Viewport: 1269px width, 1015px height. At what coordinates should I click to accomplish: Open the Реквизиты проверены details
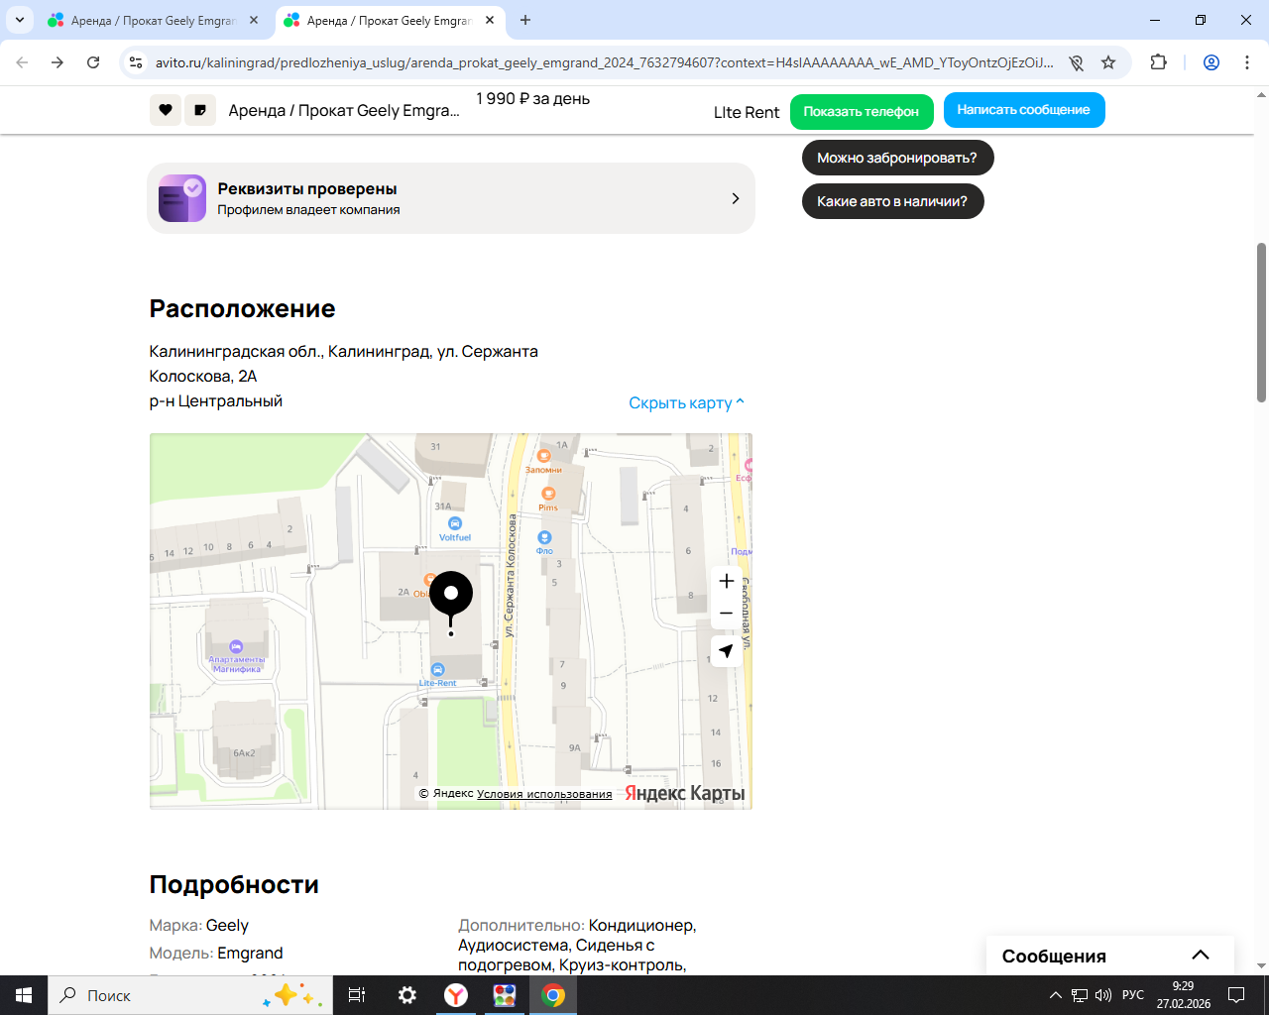click(x=451, y=198)
